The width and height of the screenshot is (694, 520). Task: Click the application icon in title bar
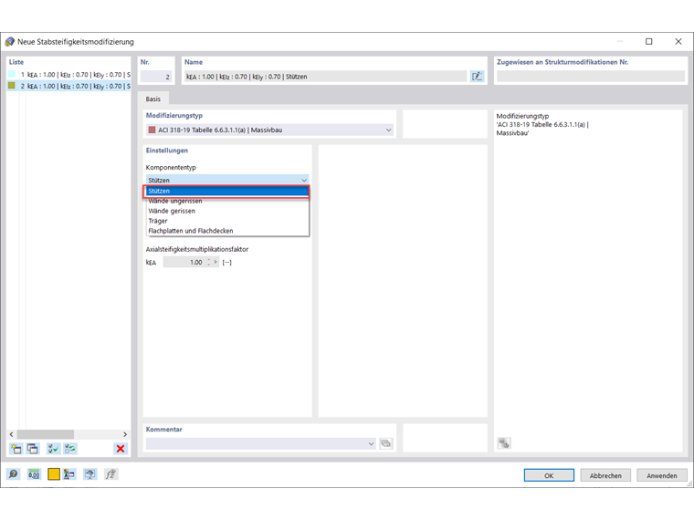[x=10, y=42]
